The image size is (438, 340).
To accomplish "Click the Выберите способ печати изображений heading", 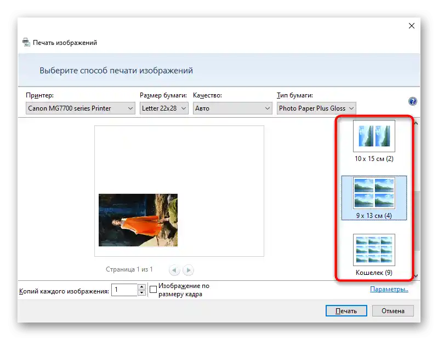I will pyautogui.click(x=116, y=71).
